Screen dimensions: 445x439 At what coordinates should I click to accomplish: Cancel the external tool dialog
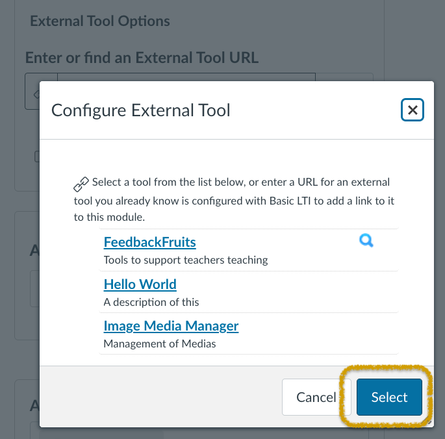[x=316, y=397]
